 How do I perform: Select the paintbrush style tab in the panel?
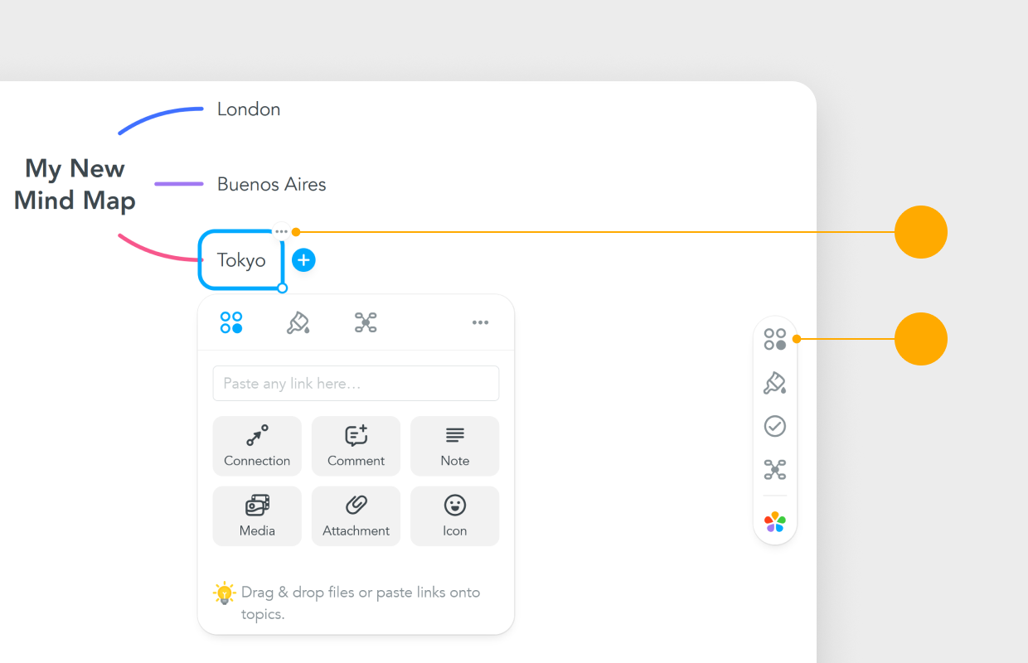pos(298,322)
